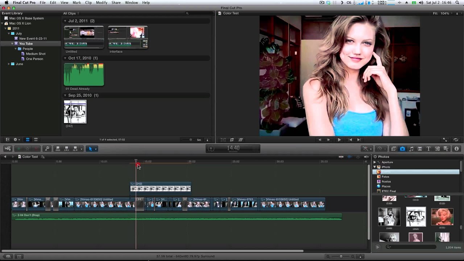Select the 01 Dead Already audio clip
This screenshot has width=464, height=261.
[x=84, y=75]
